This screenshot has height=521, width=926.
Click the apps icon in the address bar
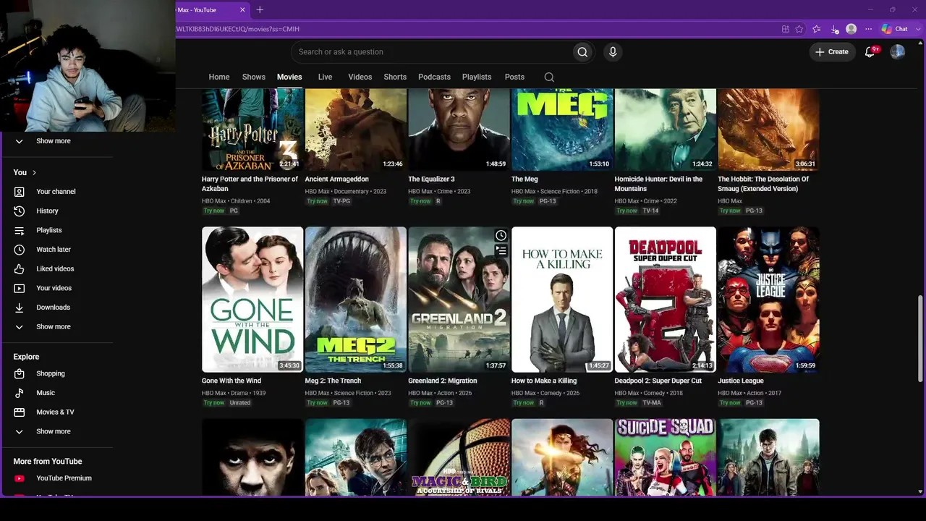pos(785,29)
